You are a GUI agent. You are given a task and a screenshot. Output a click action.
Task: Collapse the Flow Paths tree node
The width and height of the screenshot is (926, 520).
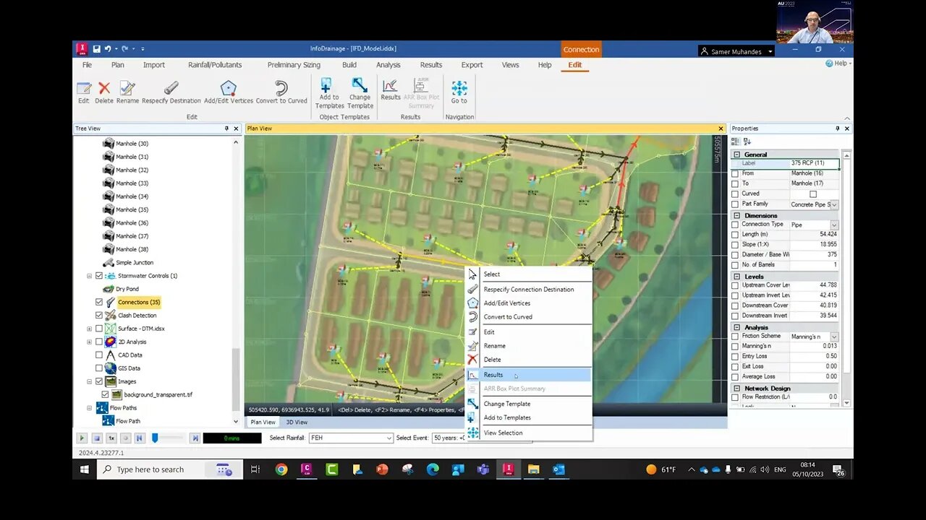point(90,408)
